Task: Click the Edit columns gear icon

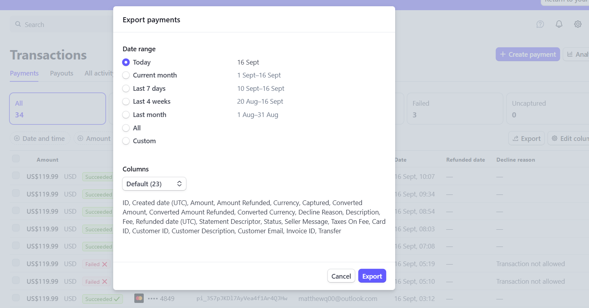Action: click(555, 139)
